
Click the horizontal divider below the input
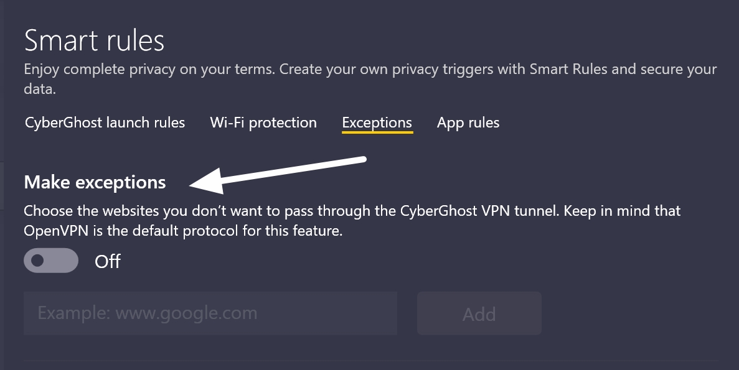point(371,361)
